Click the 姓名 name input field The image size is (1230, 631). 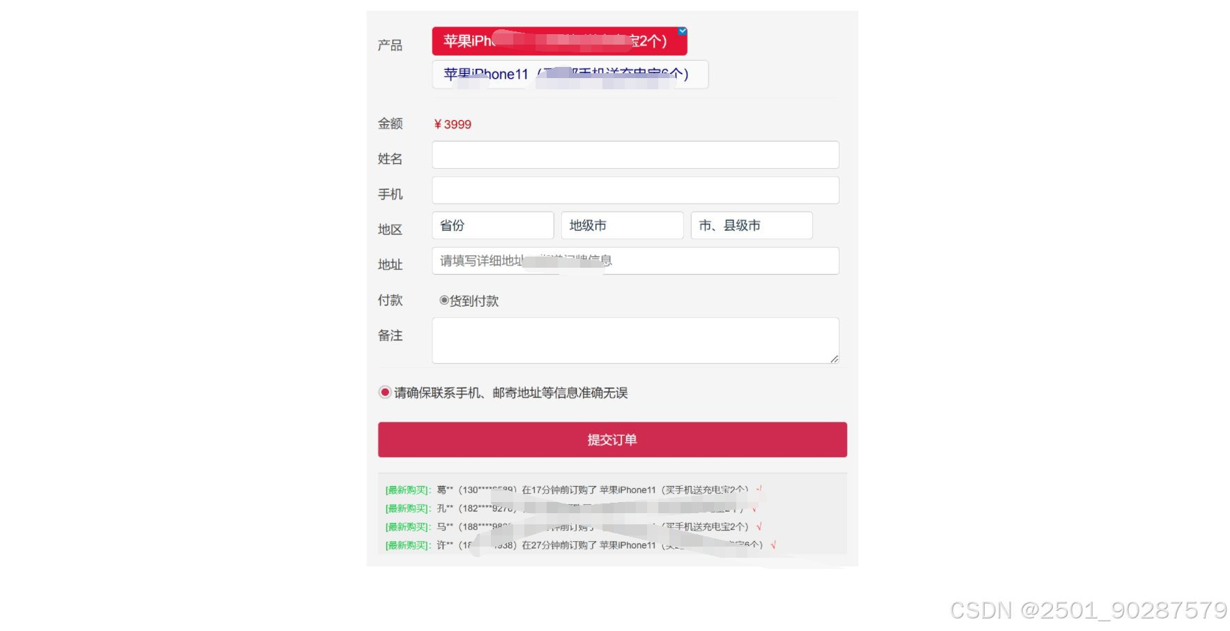[x=635, y=154]
